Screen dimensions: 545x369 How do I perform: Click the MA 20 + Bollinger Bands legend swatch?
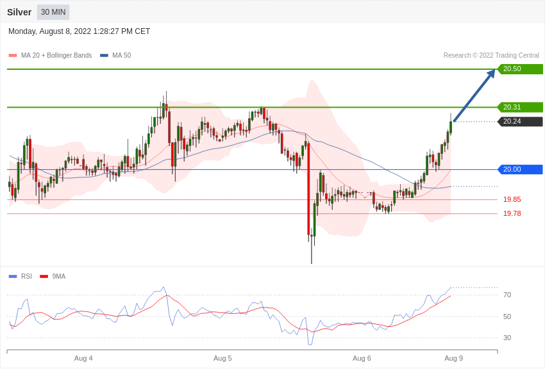tap(13, 55)
